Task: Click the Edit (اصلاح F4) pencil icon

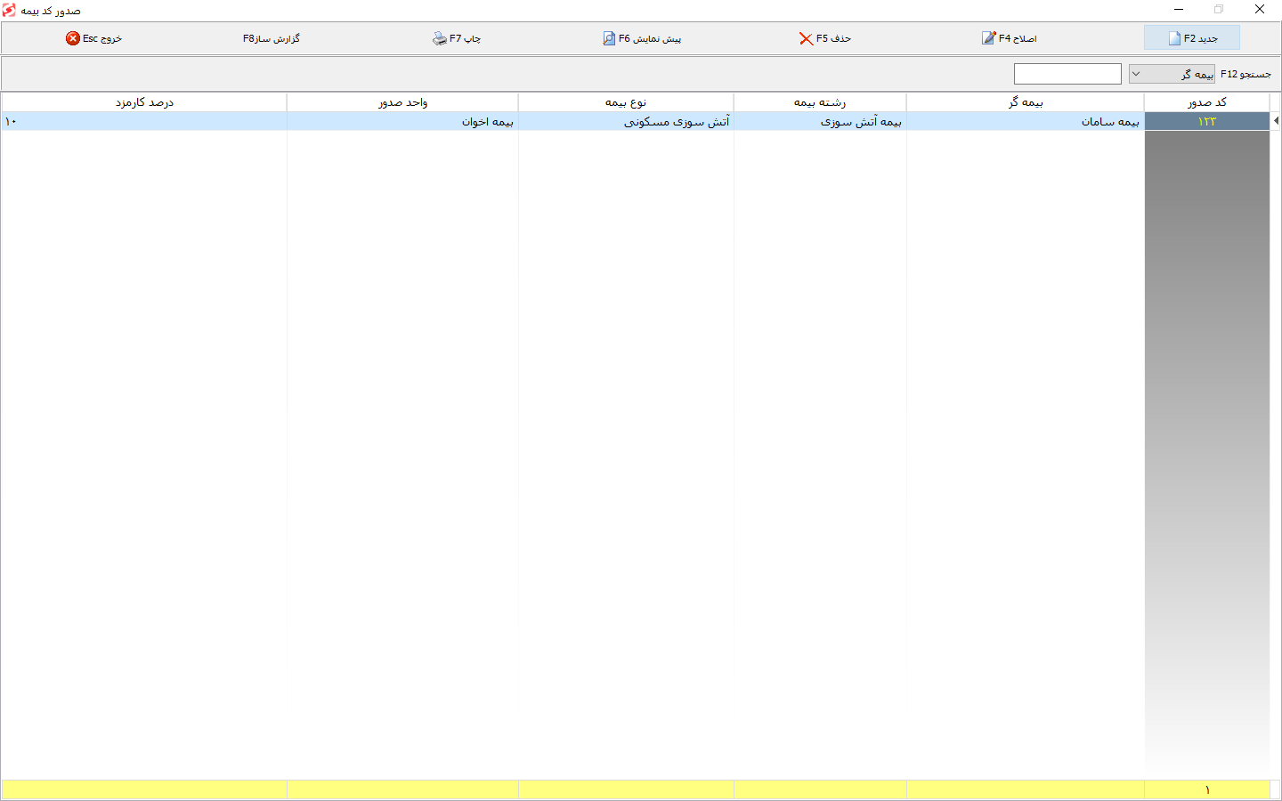Action: [988, 38]
